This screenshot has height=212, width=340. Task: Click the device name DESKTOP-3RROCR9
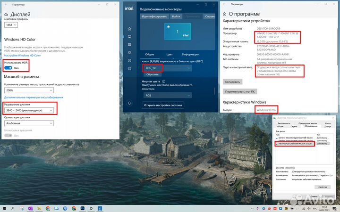[x=268, y=29]
